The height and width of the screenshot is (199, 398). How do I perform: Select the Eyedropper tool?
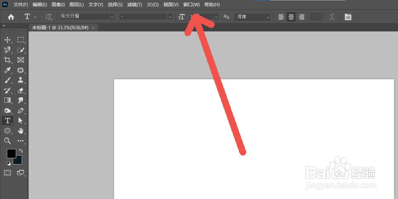tap(7, 70)
